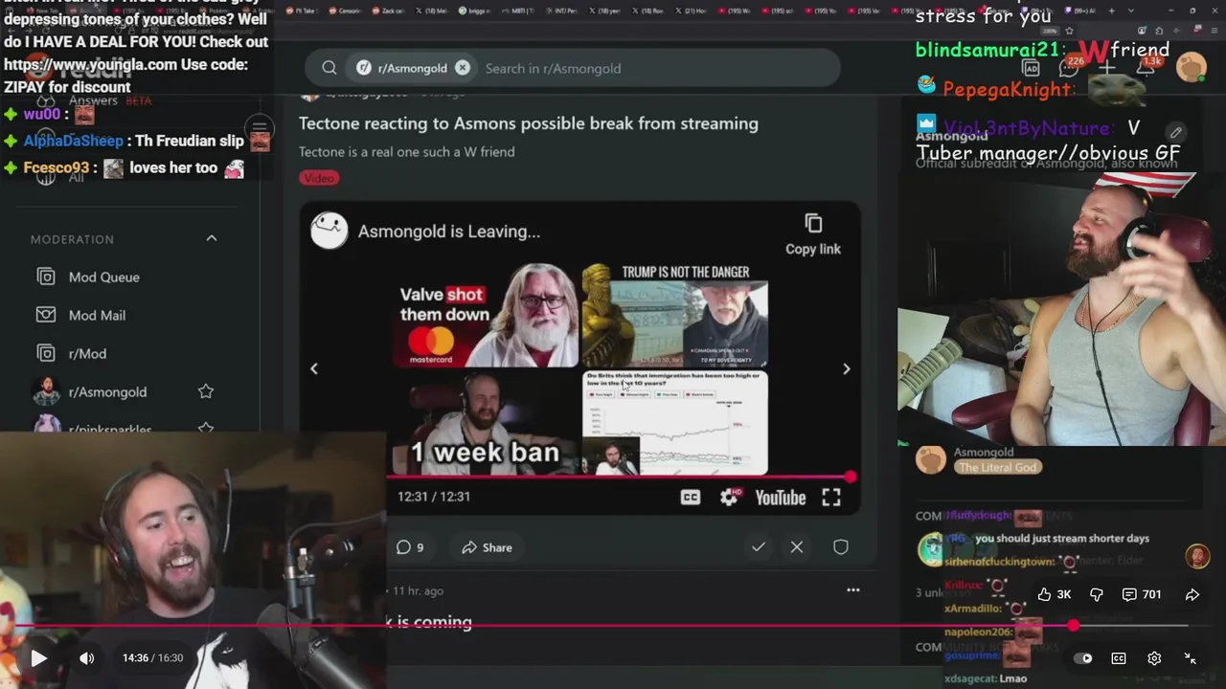
Task: Click the Mod Mail envelope icon
Action: tap(45, 315)
